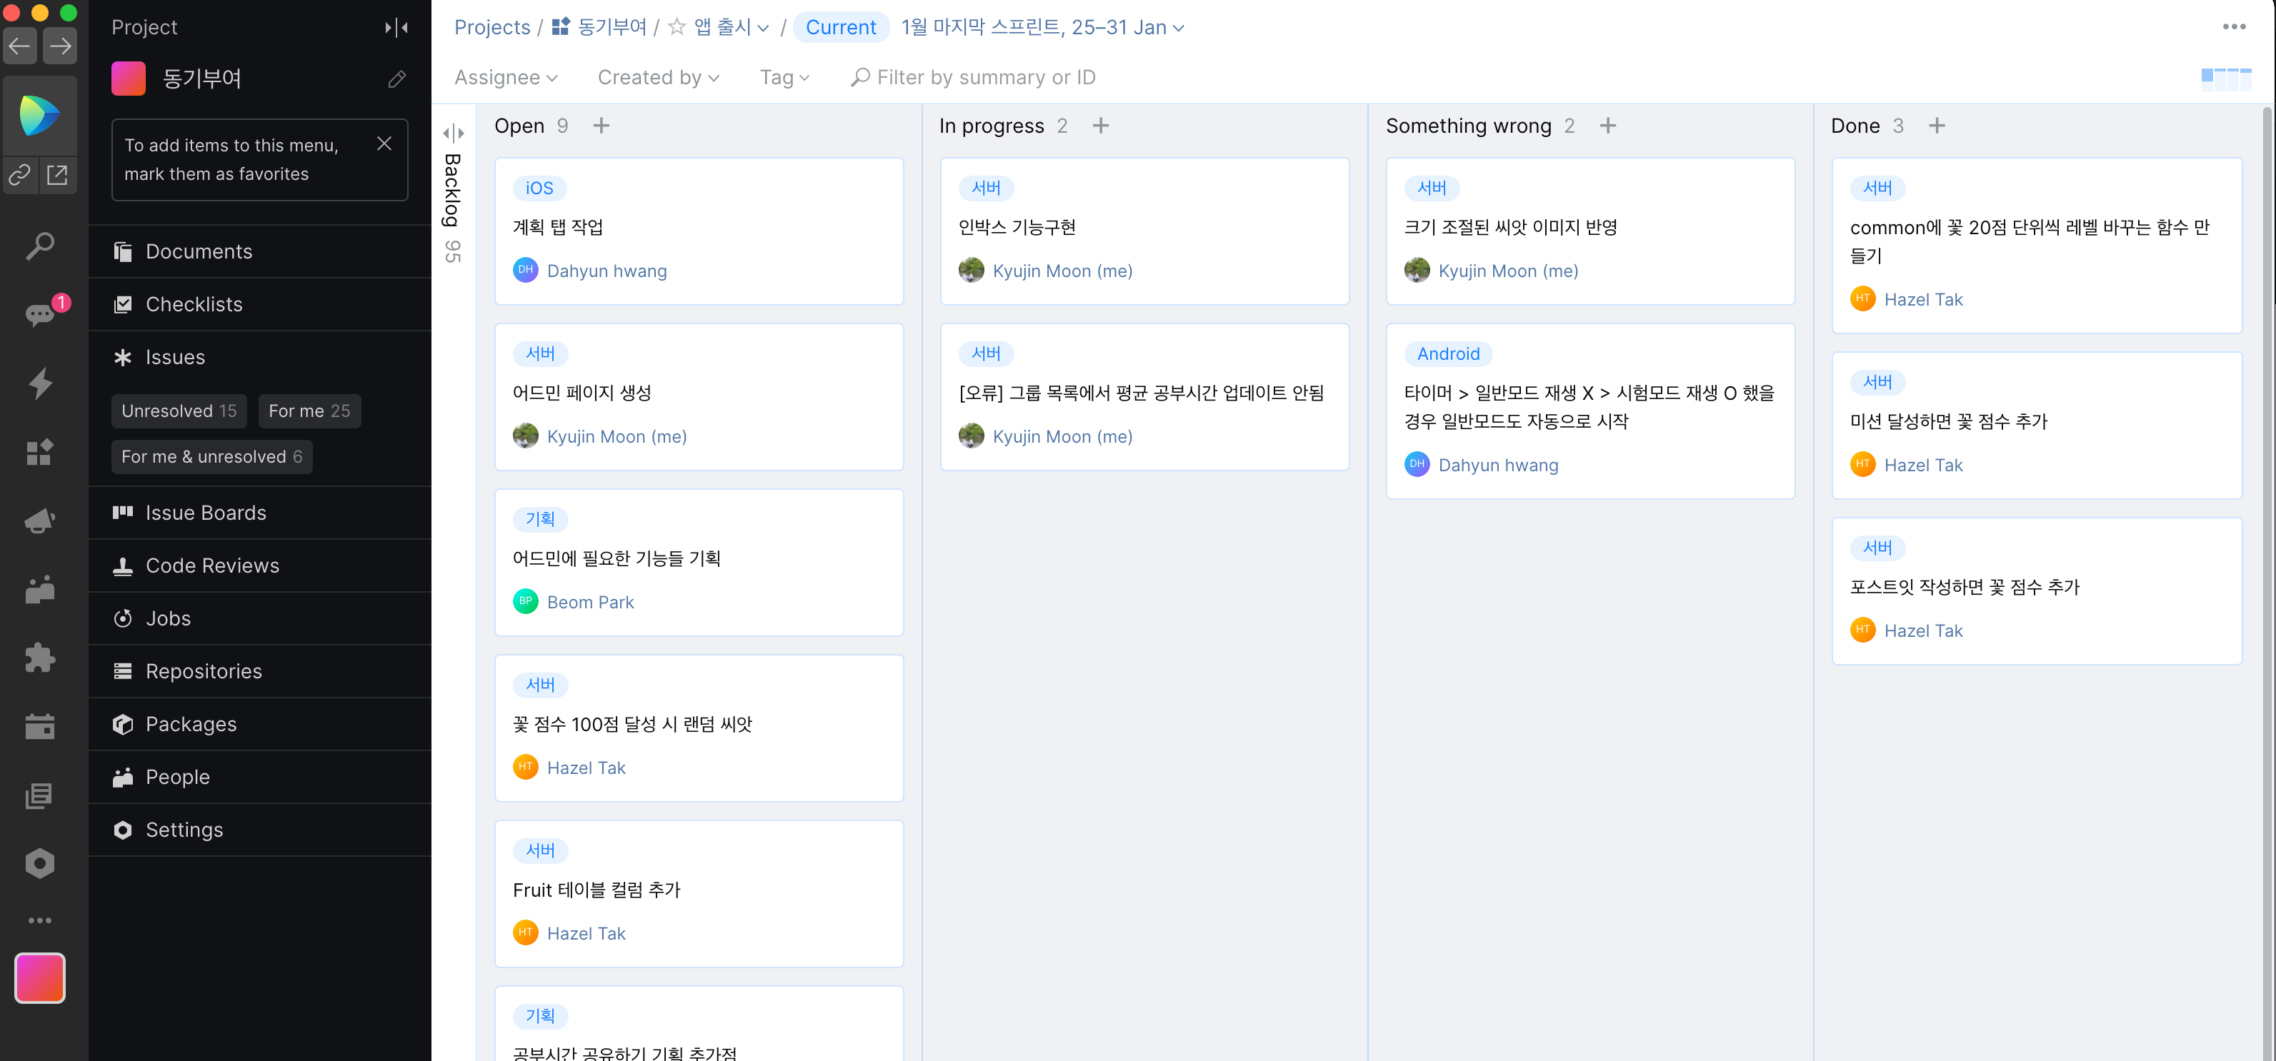Image resolution: width=2276 pixels, height=1061 pixels.
Task: Open Issue Boards in project menu
Action: pyautogui.click(x=205, y=513)
